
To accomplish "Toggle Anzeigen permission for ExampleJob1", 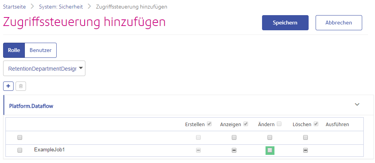I will tap(234, 150).
